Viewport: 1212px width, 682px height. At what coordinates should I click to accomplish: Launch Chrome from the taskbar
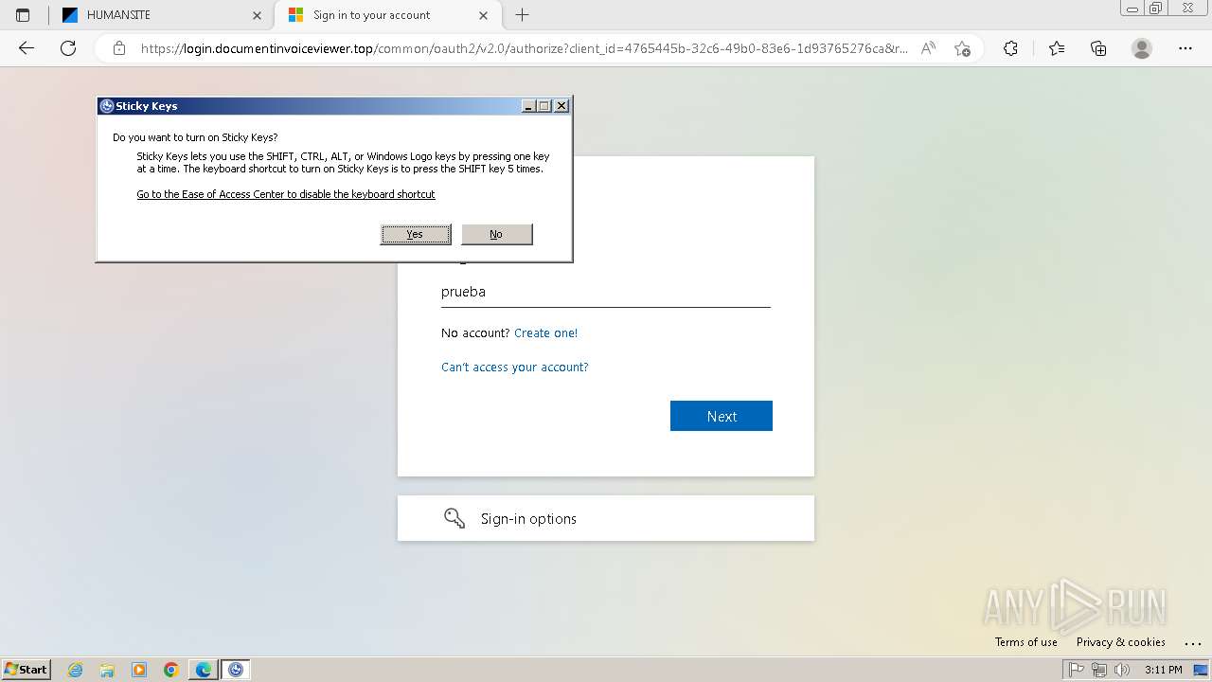point(171,670)
